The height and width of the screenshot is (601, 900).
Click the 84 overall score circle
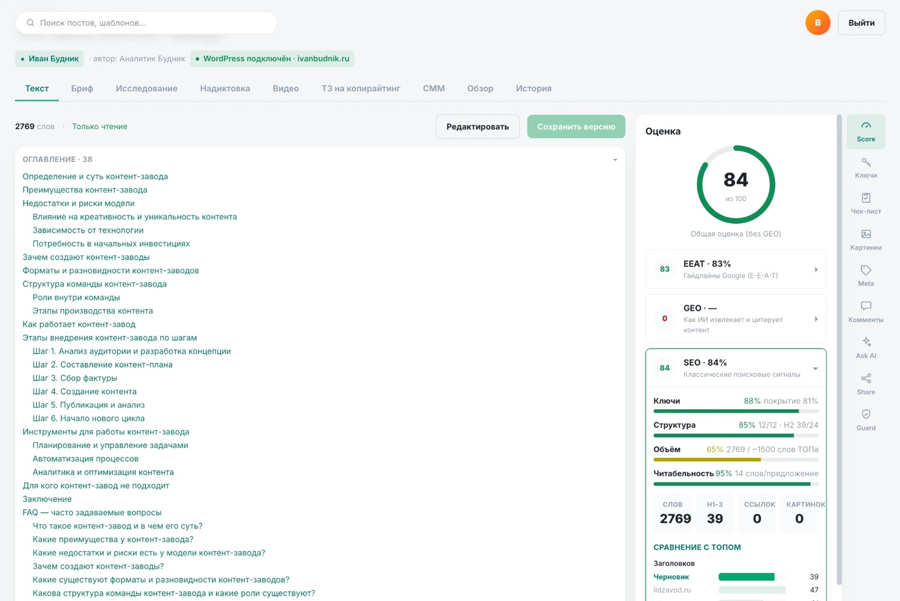pyautogui.click(x=736, y=185)
